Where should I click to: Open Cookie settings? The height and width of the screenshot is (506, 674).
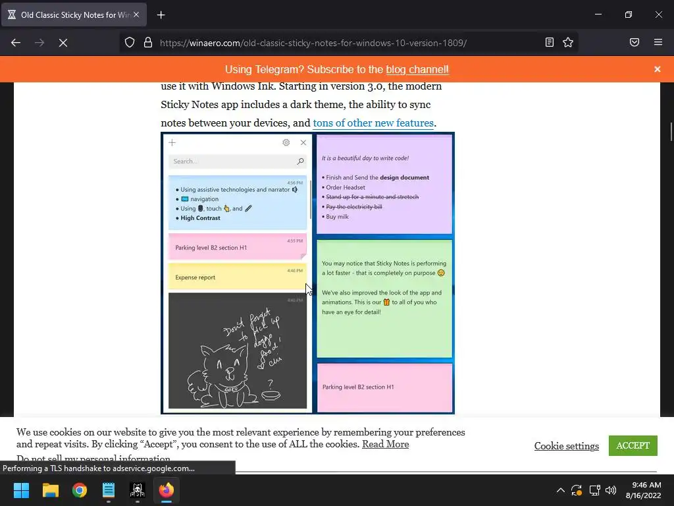tap(567, 446)
